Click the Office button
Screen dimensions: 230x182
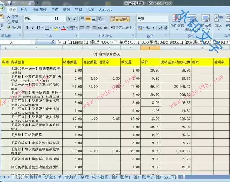[2, 7]
